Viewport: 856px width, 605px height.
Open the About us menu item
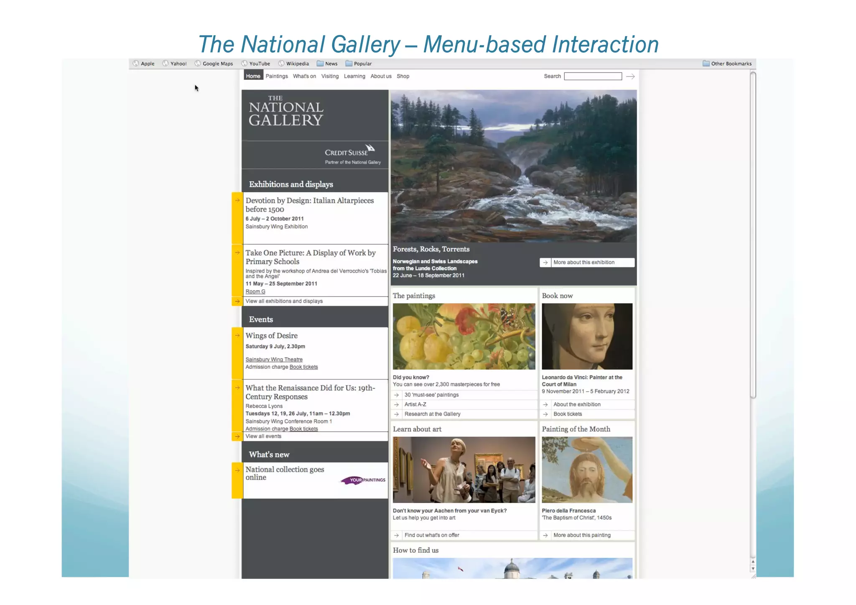pos(381,76)
